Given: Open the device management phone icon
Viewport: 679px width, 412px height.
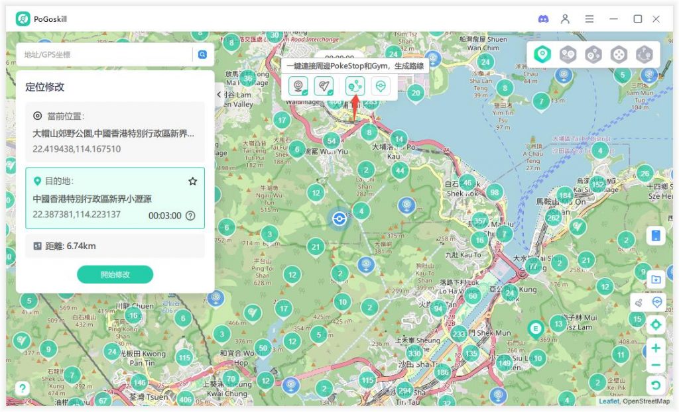Looking at the screenshot, I should tap(655, 236).
